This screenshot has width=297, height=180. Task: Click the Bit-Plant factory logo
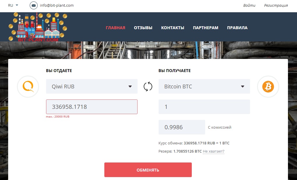click(38, 27)
